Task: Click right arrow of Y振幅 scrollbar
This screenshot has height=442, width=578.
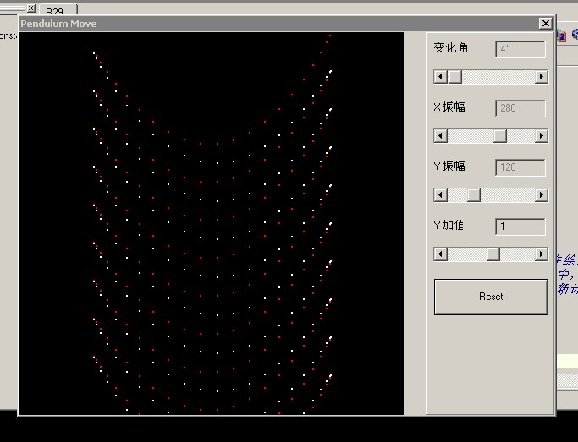Action: 541,194
